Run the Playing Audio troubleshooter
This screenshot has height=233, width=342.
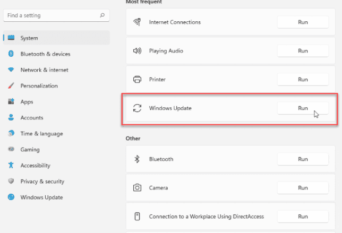pyautogui.click(x=303, y=51)
